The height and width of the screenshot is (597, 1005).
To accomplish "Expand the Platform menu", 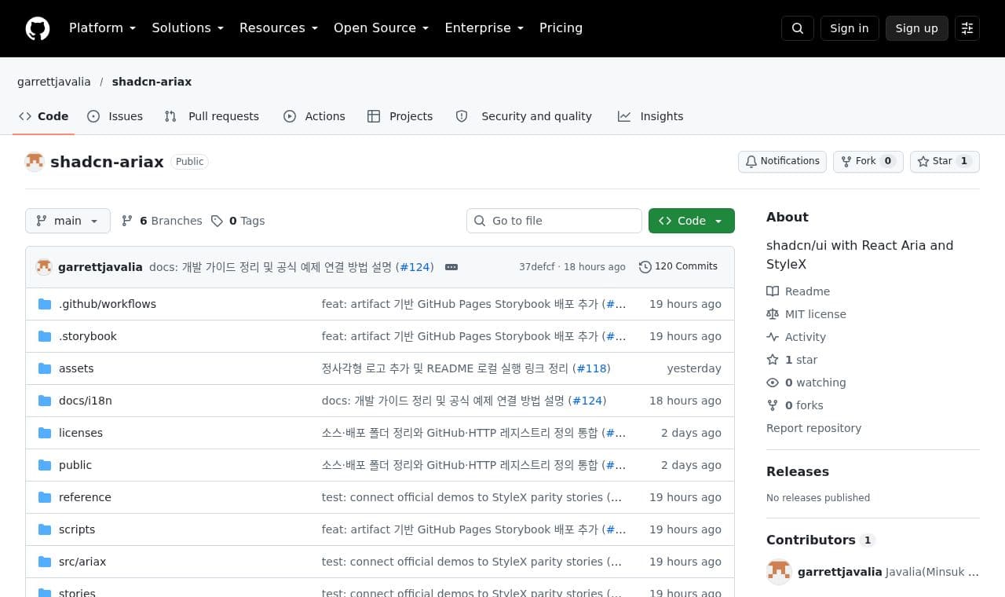I will pos(102,28).
